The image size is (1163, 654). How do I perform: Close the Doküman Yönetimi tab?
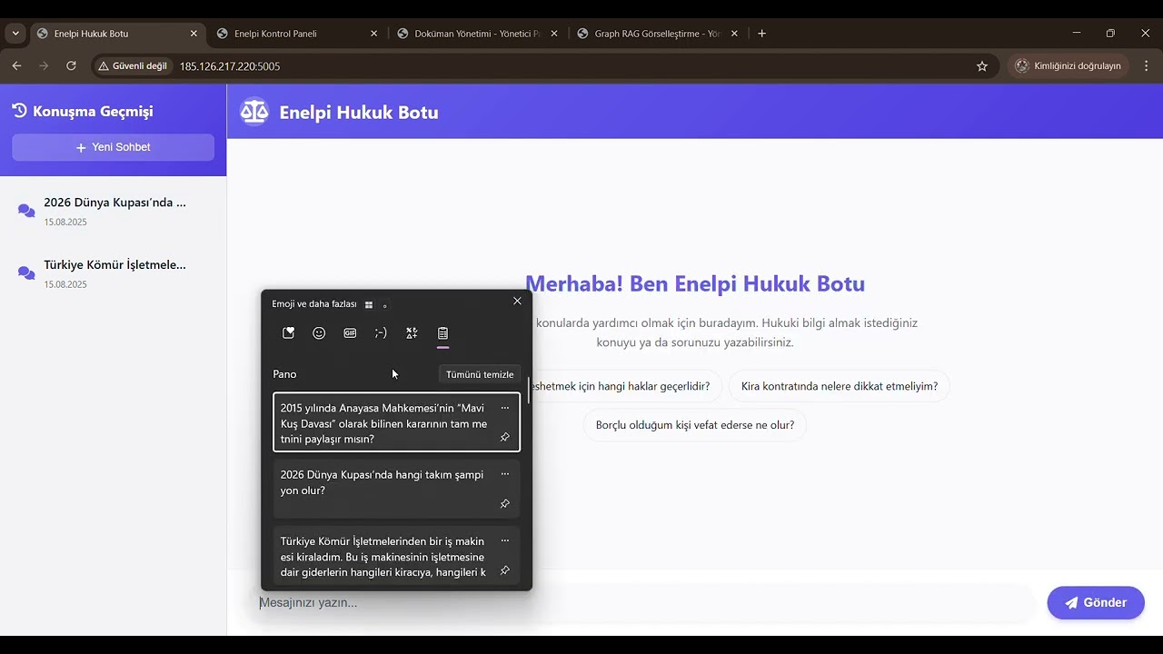pyautogui.click(x=554, y=34)
